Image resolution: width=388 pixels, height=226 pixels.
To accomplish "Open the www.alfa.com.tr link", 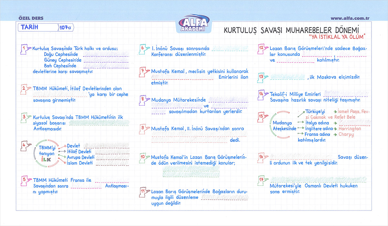I will coord(350,18).
